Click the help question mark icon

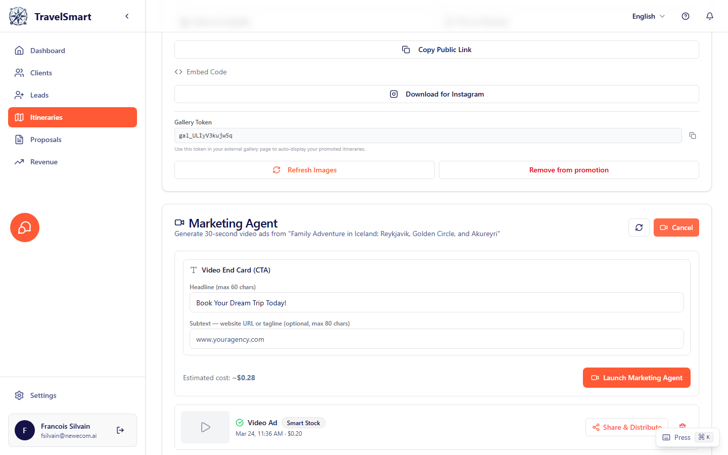(x=685, y=16)
